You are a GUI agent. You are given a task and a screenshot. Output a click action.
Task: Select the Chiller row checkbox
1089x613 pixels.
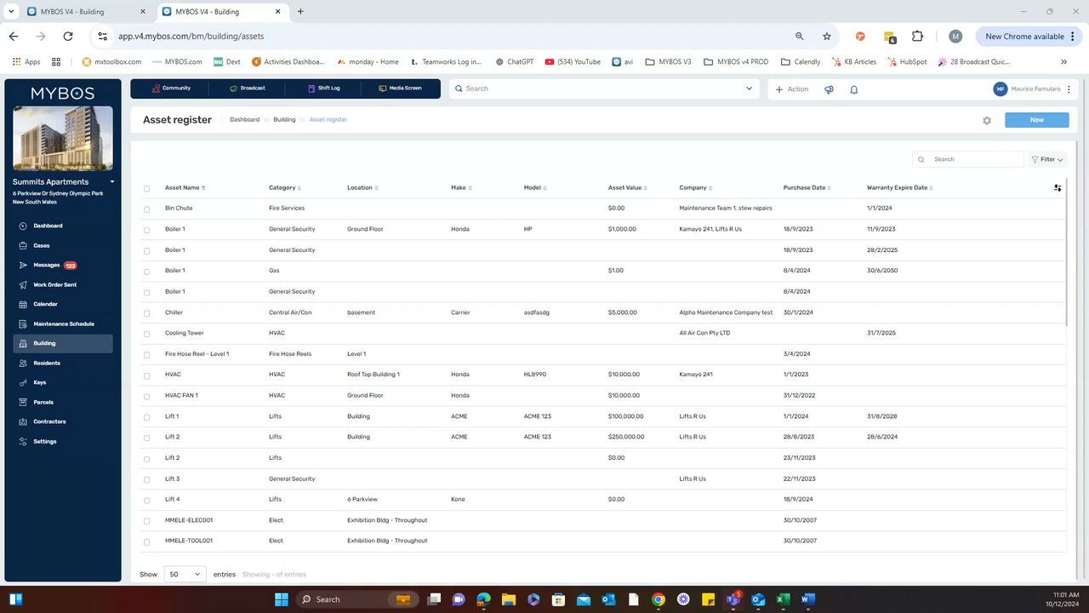pos(146,312)
